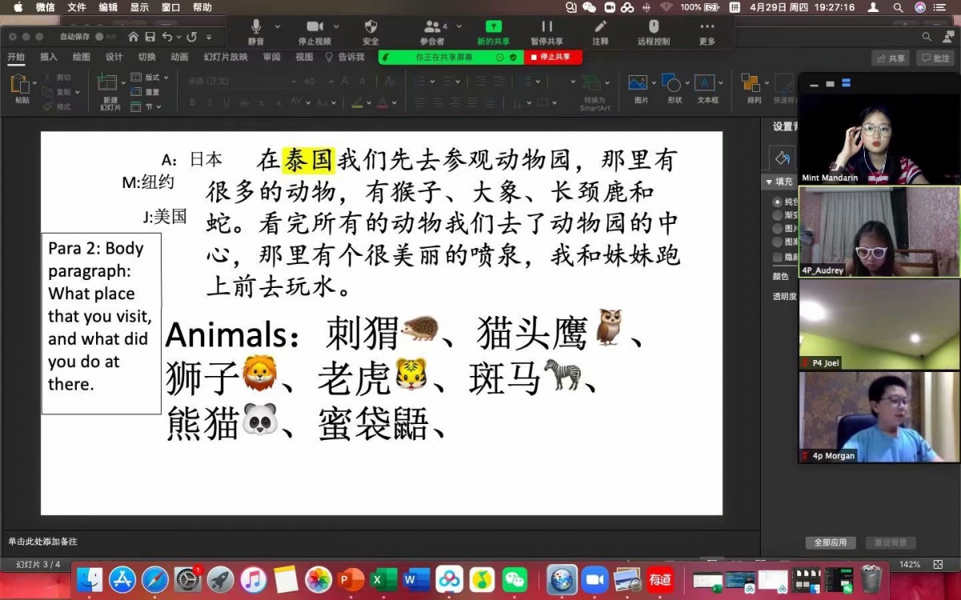Click the Stop Video camera icon
The image size is (961, 600).
point(314,27)
